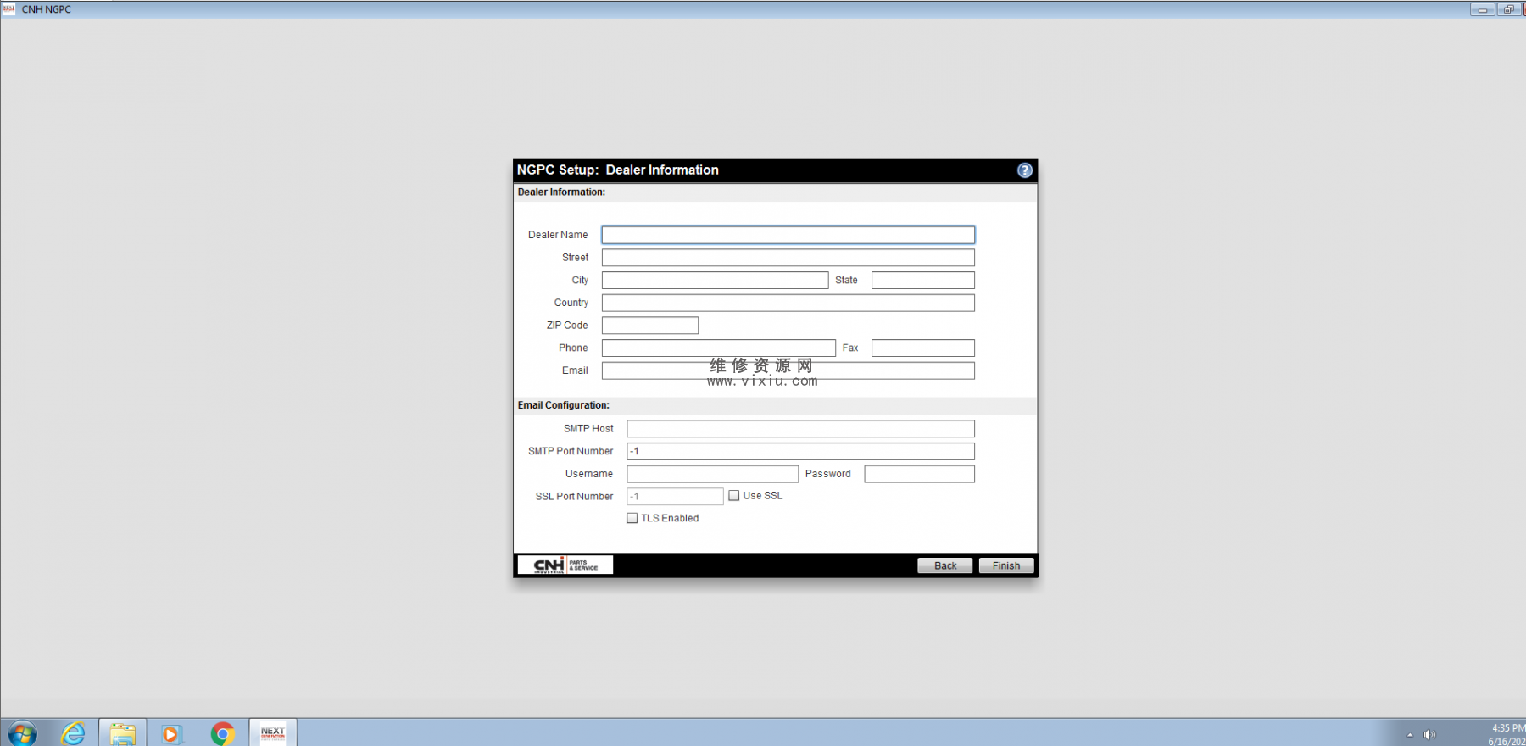Click the SMTP Host input field
This screenshot has width=1526, height=746.
801,429
